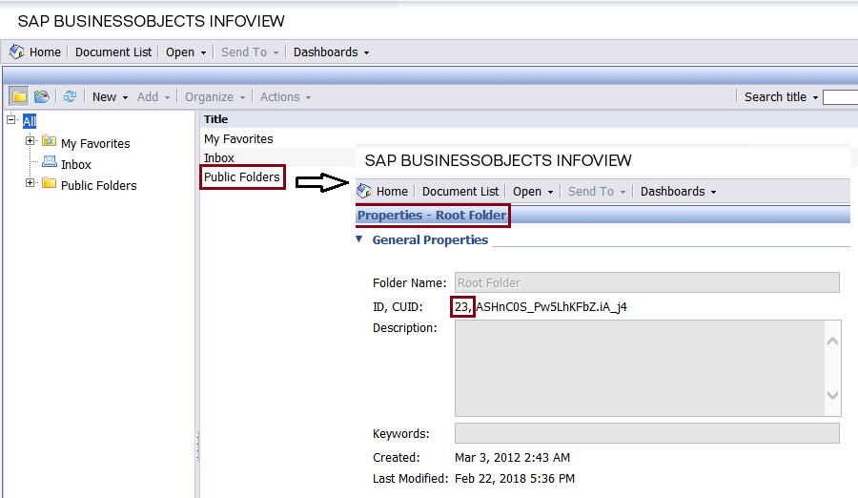
Task: Click the Inbox envelope icon in the tree
Action: pos(50,161)
